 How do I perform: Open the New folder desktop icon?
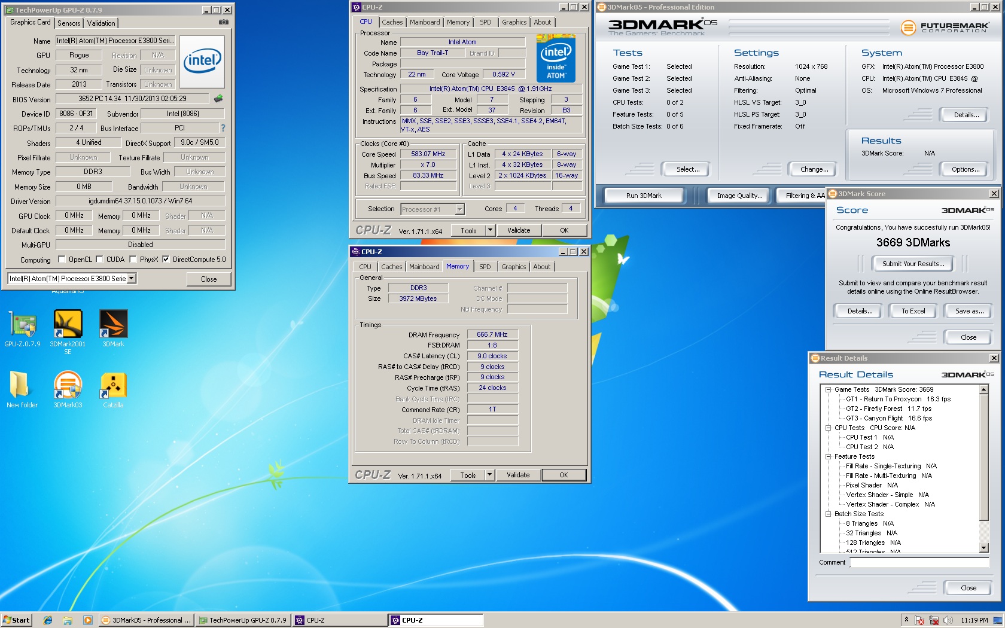pos(22,389)
